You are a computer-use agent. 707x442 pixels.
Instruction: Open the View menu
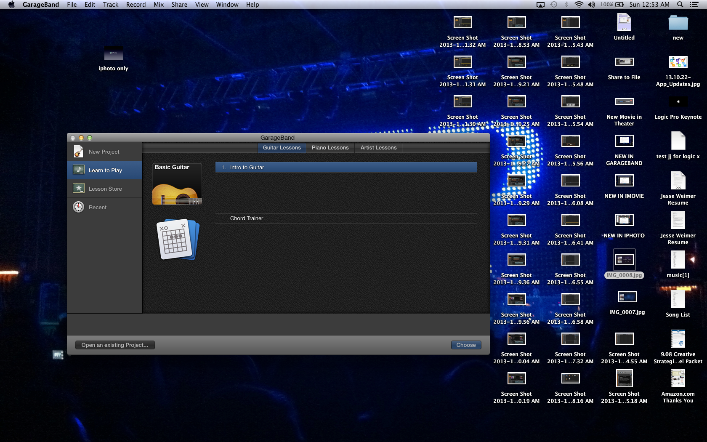202,5
